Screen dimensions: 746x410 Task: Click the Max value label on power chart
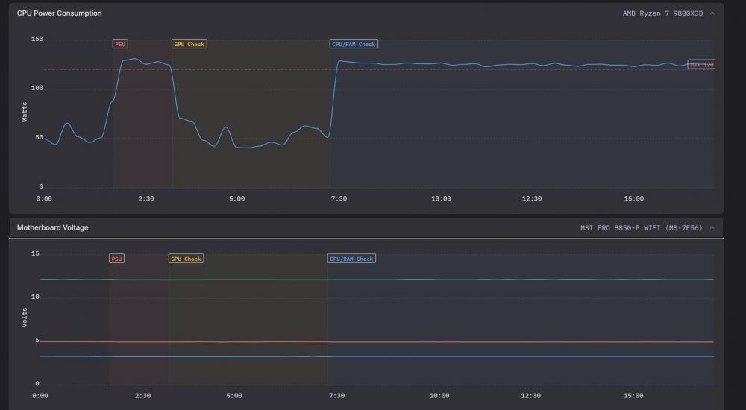(701, 64)
